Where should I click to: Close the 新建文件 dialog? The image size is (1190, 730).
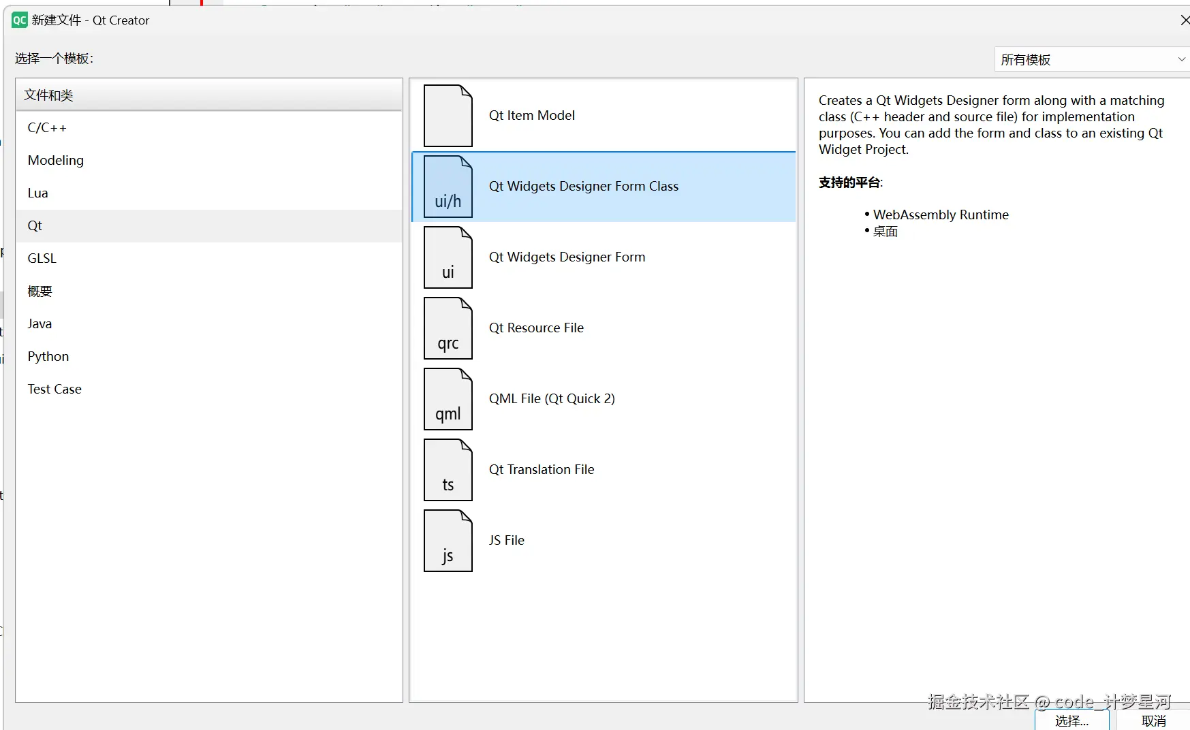(1185, 20)
